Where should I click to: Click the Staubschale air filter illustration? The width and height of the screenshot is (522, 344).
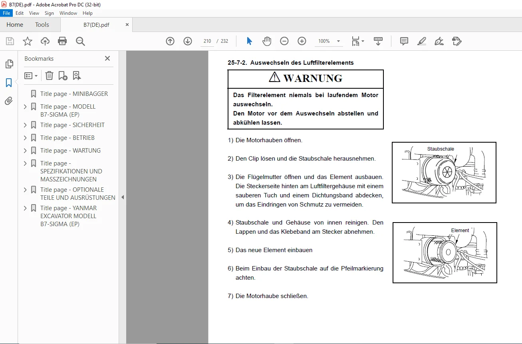tap(444, 173)
